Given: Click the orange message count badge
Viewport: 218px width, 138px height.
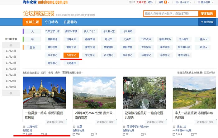Looking at the screenshot, I should point(165,2).
